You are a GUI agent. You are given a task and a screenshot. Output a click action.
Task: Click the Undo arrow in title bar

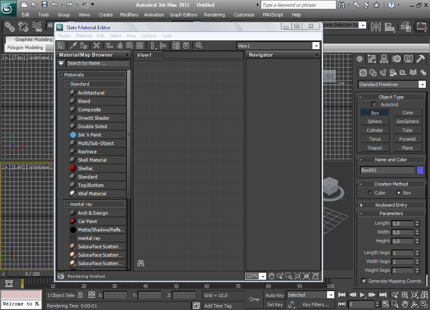[55, 4]
